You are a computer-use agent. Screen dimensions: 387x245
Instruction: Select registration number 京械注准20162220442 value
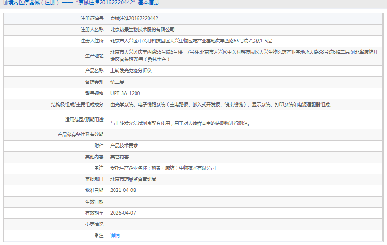click(x=134, y=19)
